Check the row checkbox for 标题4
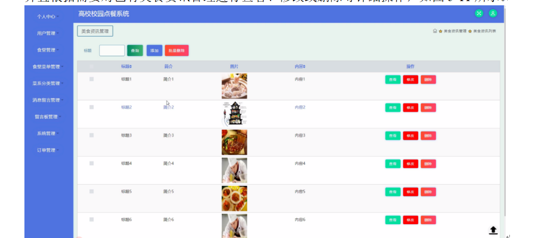537x238 pixels. coord(91,163)
